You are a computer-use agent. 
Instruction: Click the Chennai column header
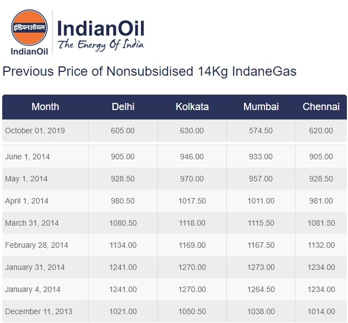[x=321, y=107]
